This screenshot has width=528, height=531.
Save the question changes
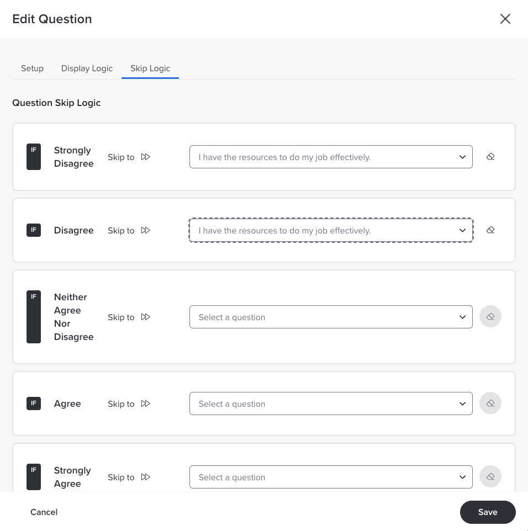click(488, 512)
